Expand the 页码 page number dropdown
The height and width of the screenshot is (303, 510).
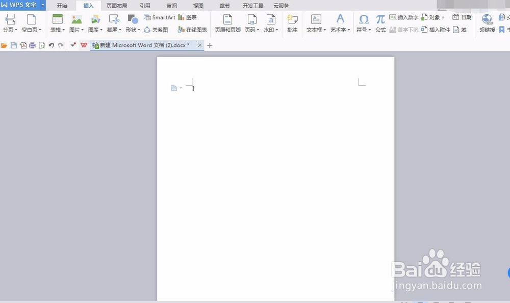tap(258, 30)
